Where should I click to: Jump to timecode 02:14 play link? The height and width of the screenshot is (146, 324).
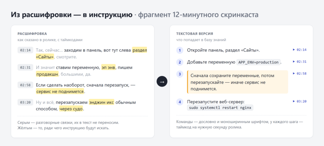(299, 50)
